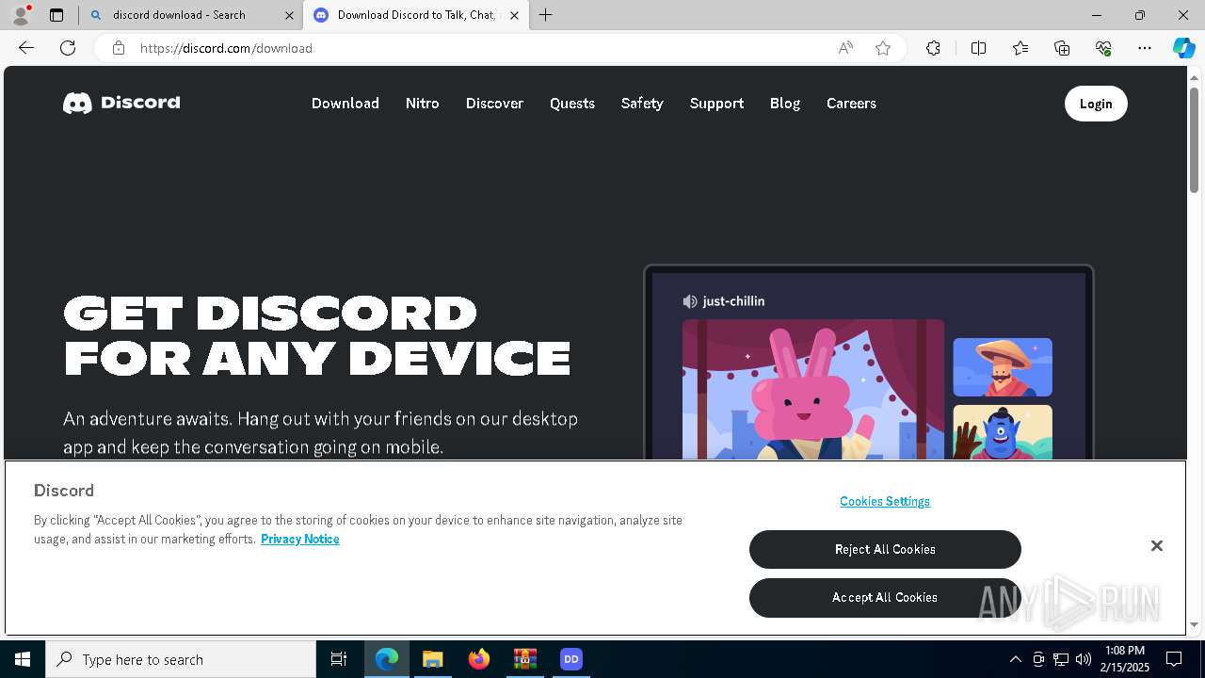This screenshot has width=1205, height=678.
Task: Open the Favorites list icon
Action: click(x=1020, y=48)
